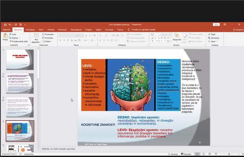The image size is (244, 157).
Task: Toggle Opombe notes in the status bar
Action: (173, 154)
